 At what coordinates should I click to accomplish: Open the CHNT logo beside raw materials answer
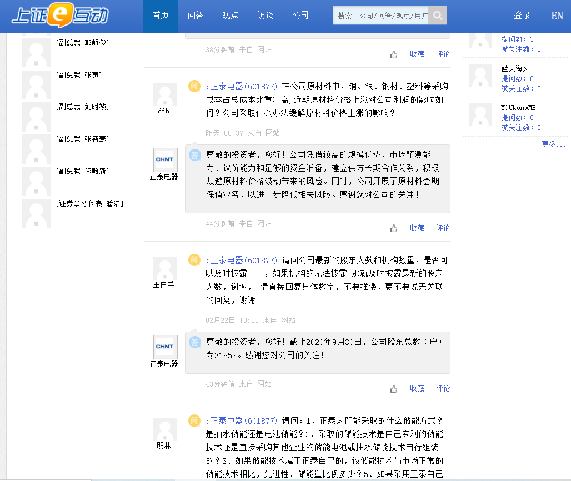tap(166, 160)
